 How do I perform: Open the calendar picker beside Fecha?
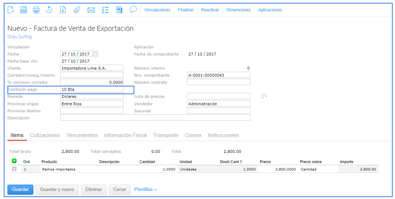pyautogui.click(x=95, y=54)
